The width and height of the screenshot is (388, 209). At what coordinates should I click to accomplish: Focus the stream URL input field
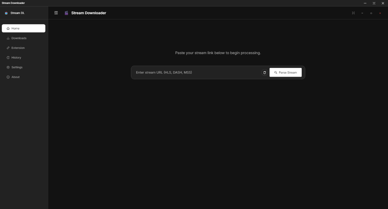pyautogui.click(x=197, y=72)
